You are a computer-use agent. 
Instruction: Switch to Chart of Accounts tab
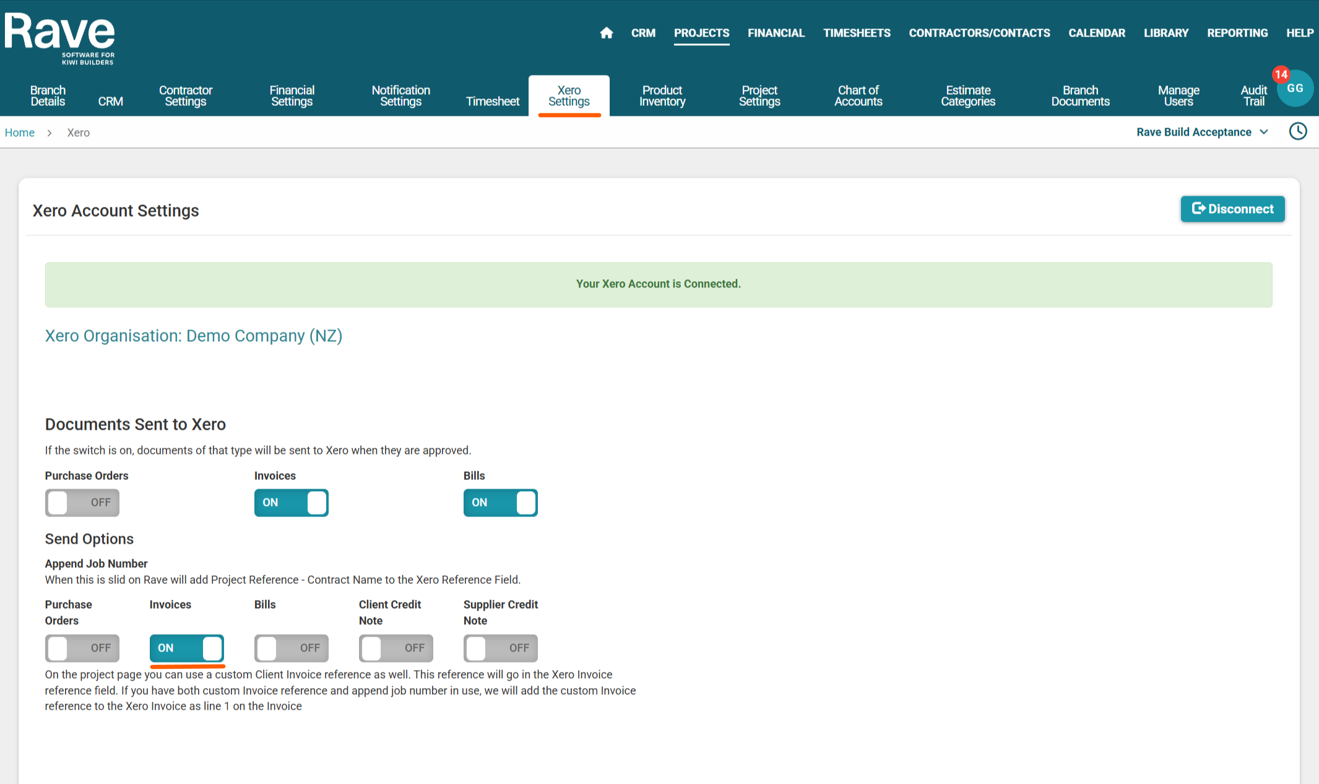click(858, 96)
